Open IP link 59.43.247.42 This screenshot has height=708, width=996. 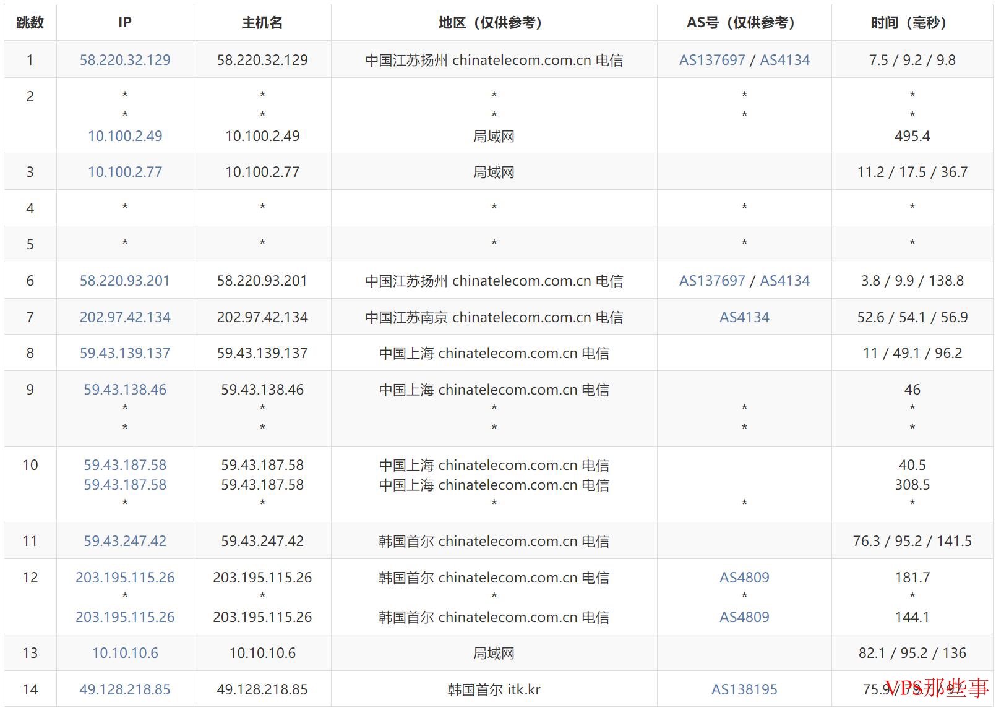pos(125,541)
